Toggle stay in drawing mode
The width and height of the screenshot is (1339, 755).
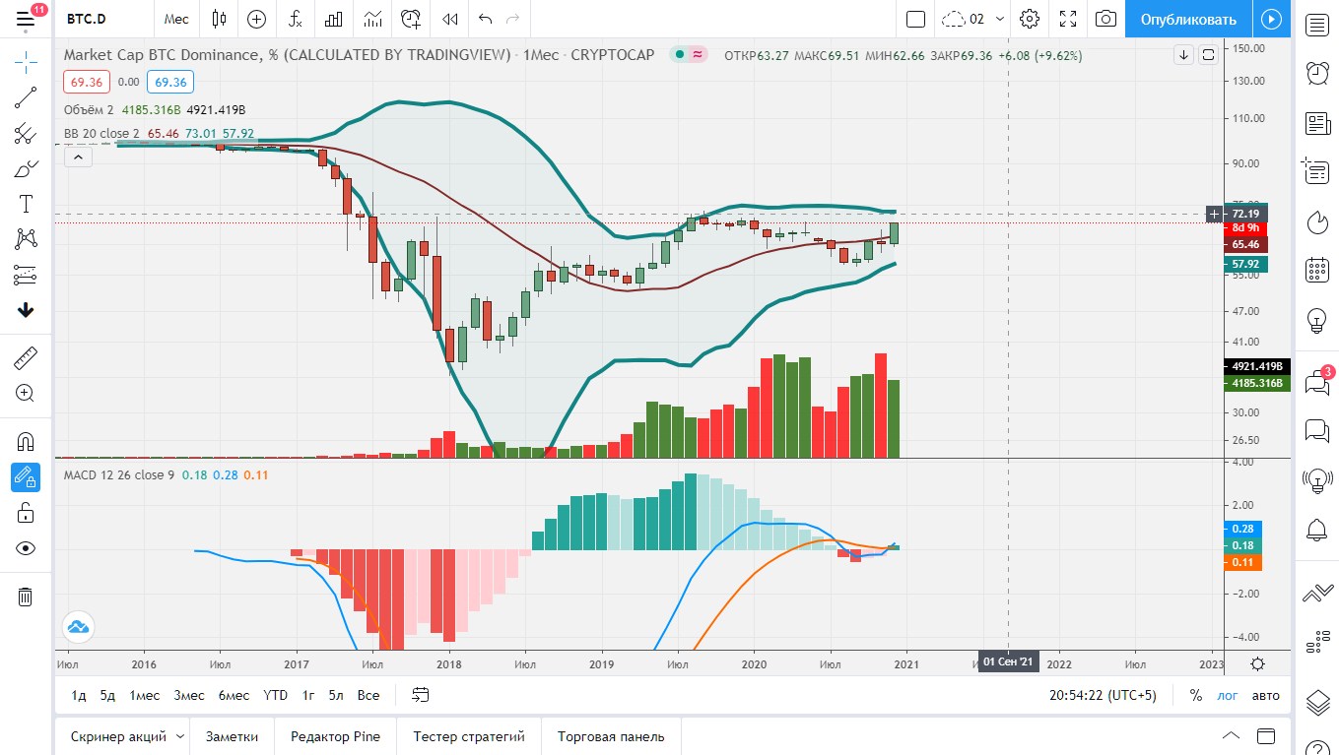[26, 477]
